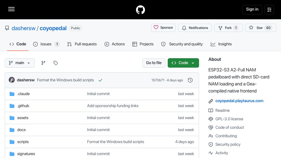
Task: Open the Security and quality tab
Action: click(182, 44)
